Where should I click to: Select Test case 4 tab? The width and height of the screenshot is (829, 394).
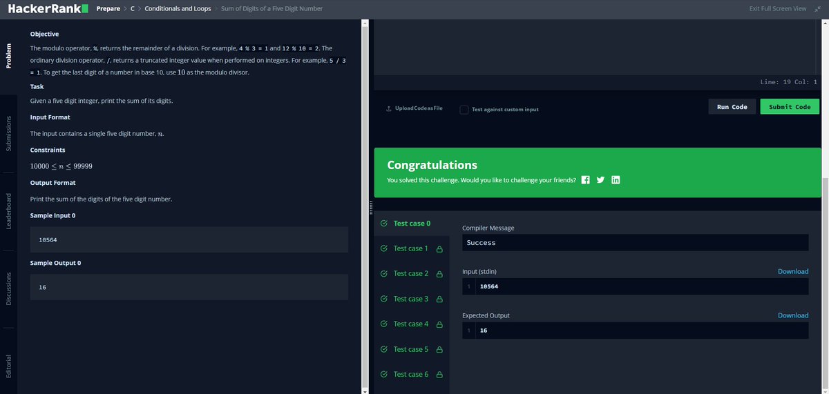pos(411,324)
